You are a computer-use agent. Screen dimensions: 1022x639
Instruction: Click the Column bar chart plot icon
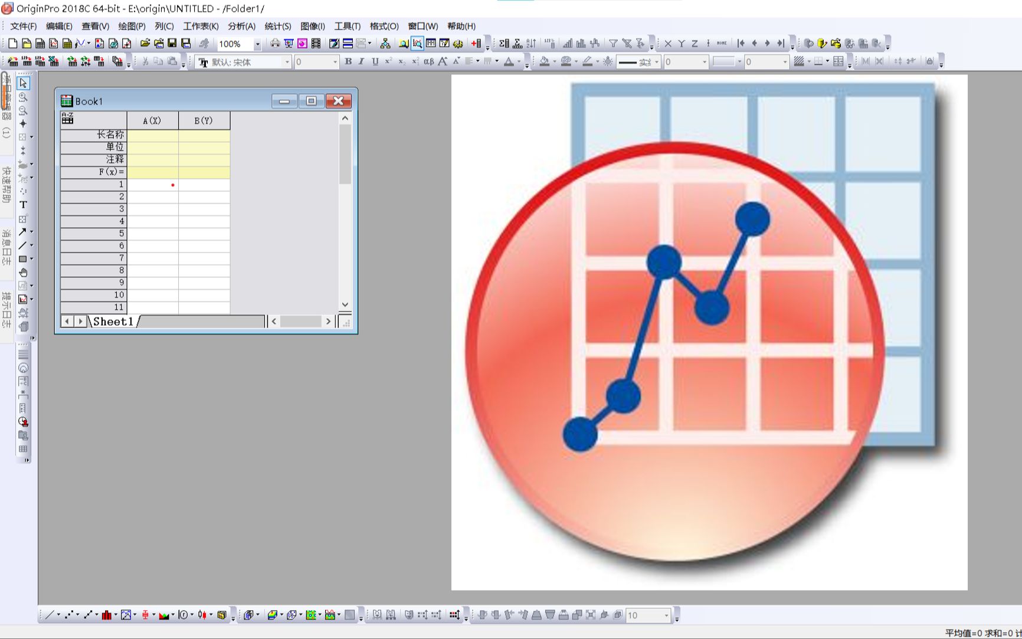[107, 615]
